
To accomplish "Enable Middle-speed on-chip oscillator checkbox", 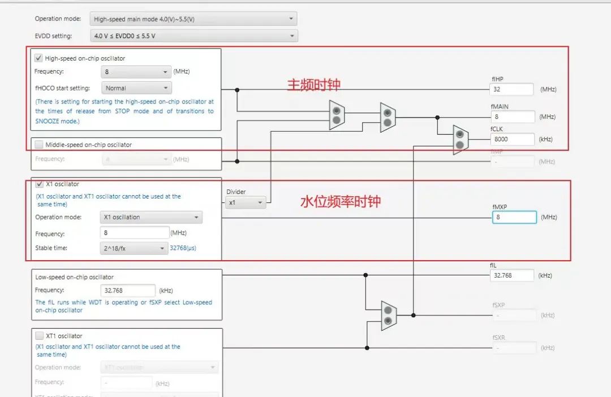I will click(38, 145).
